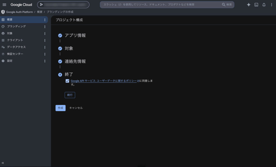Select 概要 in the sidebar
Screen dimensions: 276x167
click(x=24, y=20)
